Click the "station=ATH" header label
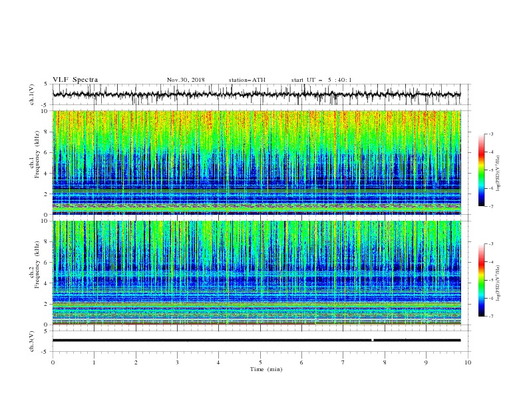Screen dimensions: 527x407 (247, 80)
